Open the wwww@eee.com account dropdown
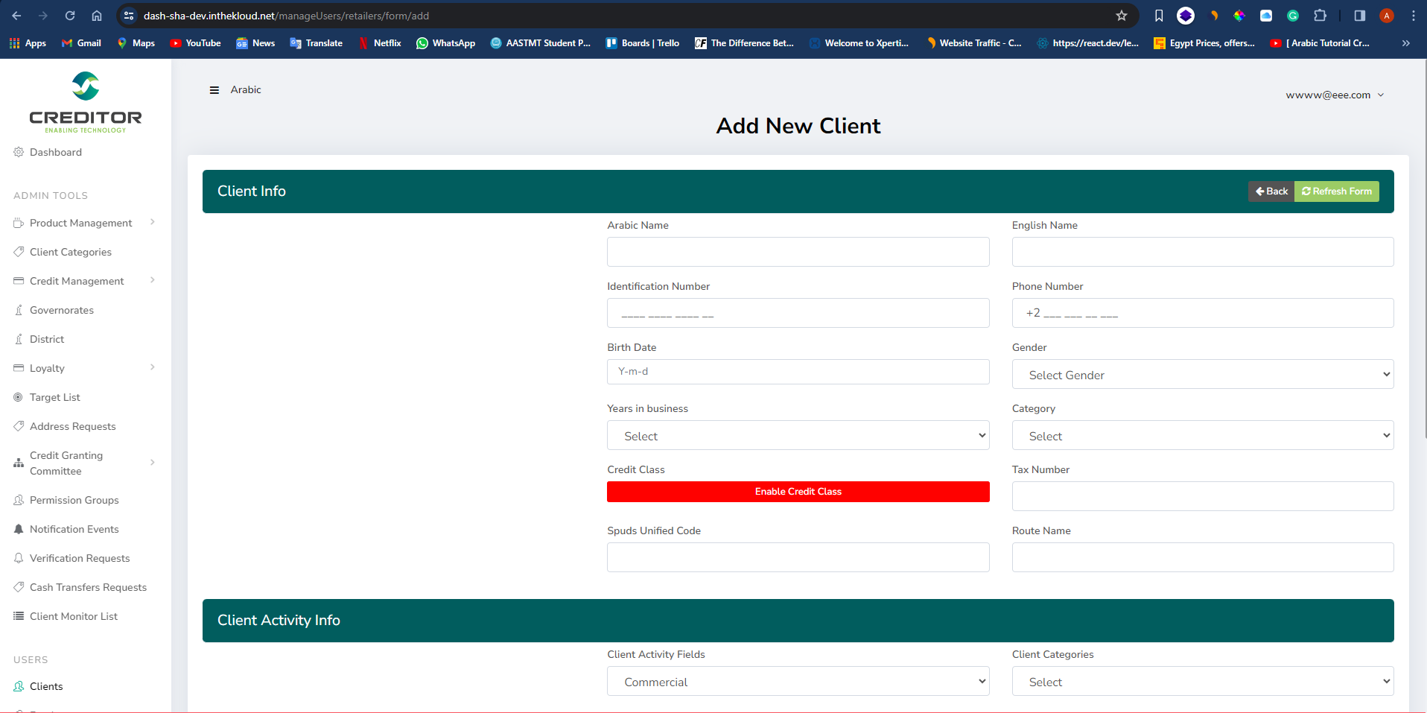The width and height of the screenshot is (1427, 713). (x=1334, y=95)
